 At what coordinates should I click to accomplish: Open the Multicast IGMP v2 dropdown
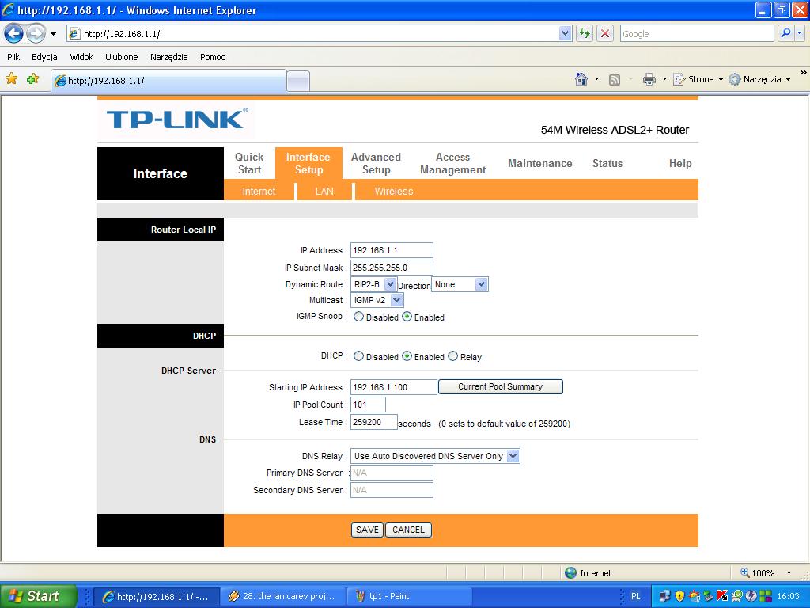377,300
